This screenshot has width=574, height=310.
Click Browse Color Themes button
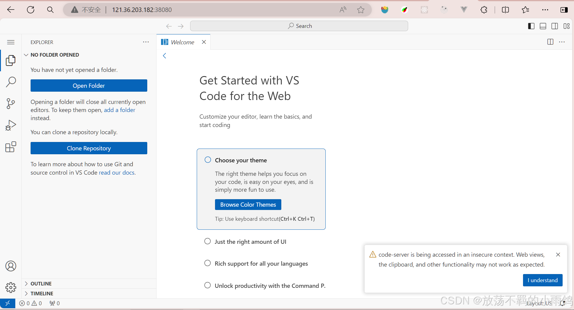tap(248, 205)
